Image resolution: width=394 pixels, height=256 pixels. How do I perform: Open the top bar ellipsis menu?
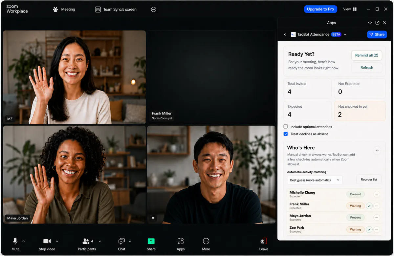(x=153, y=10)
